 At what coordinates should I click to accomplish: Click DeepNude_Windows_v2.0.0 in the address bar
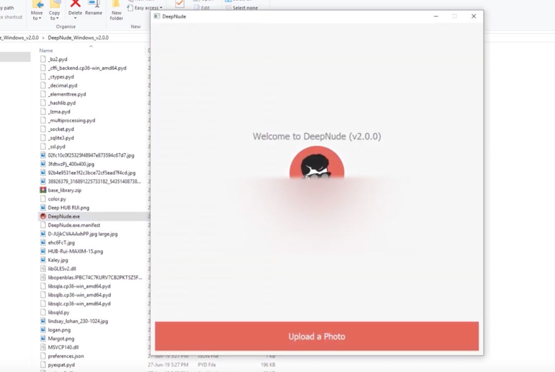tap(78, 37)
